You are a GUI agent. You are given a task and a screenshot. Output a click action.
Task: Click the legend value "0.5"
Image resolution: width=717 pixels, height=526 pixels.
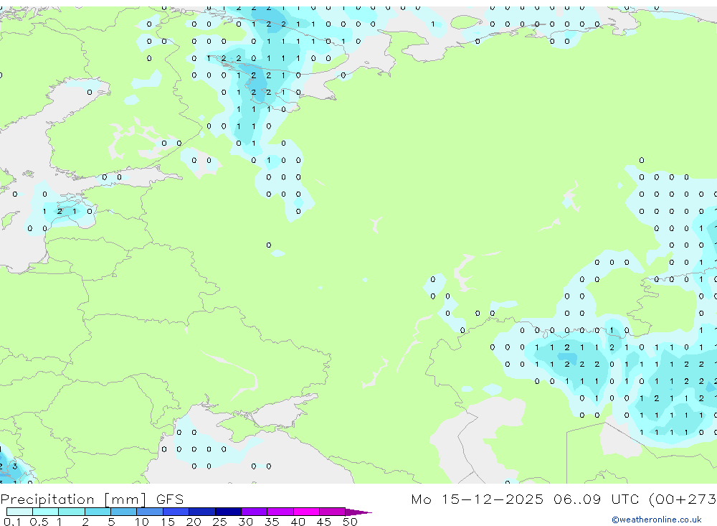click(39, 522)
